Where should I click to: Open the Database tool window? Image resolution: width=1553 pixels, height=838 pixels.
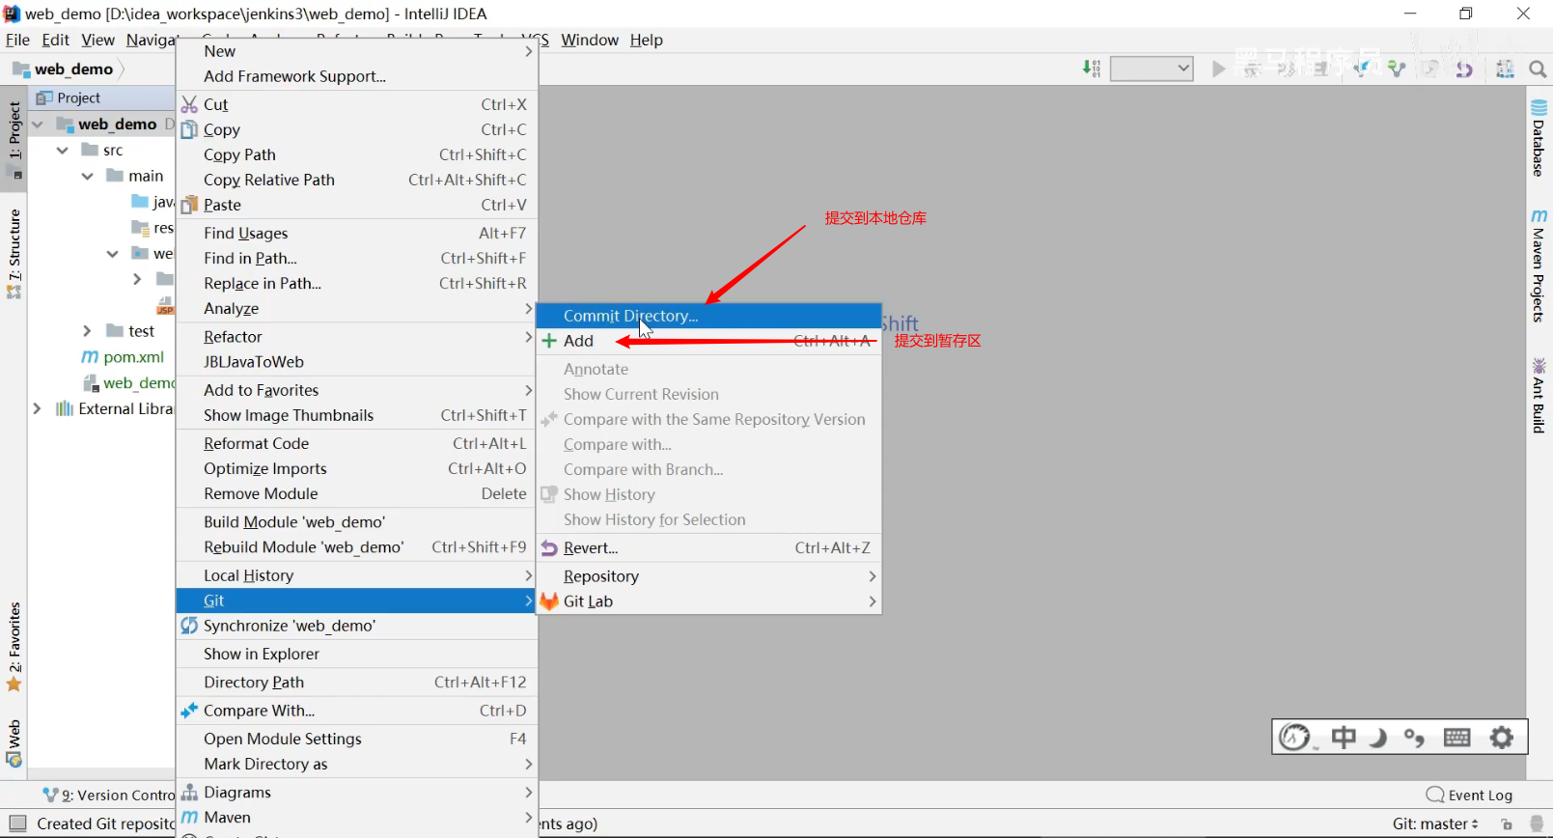[x=1539, y=137]
